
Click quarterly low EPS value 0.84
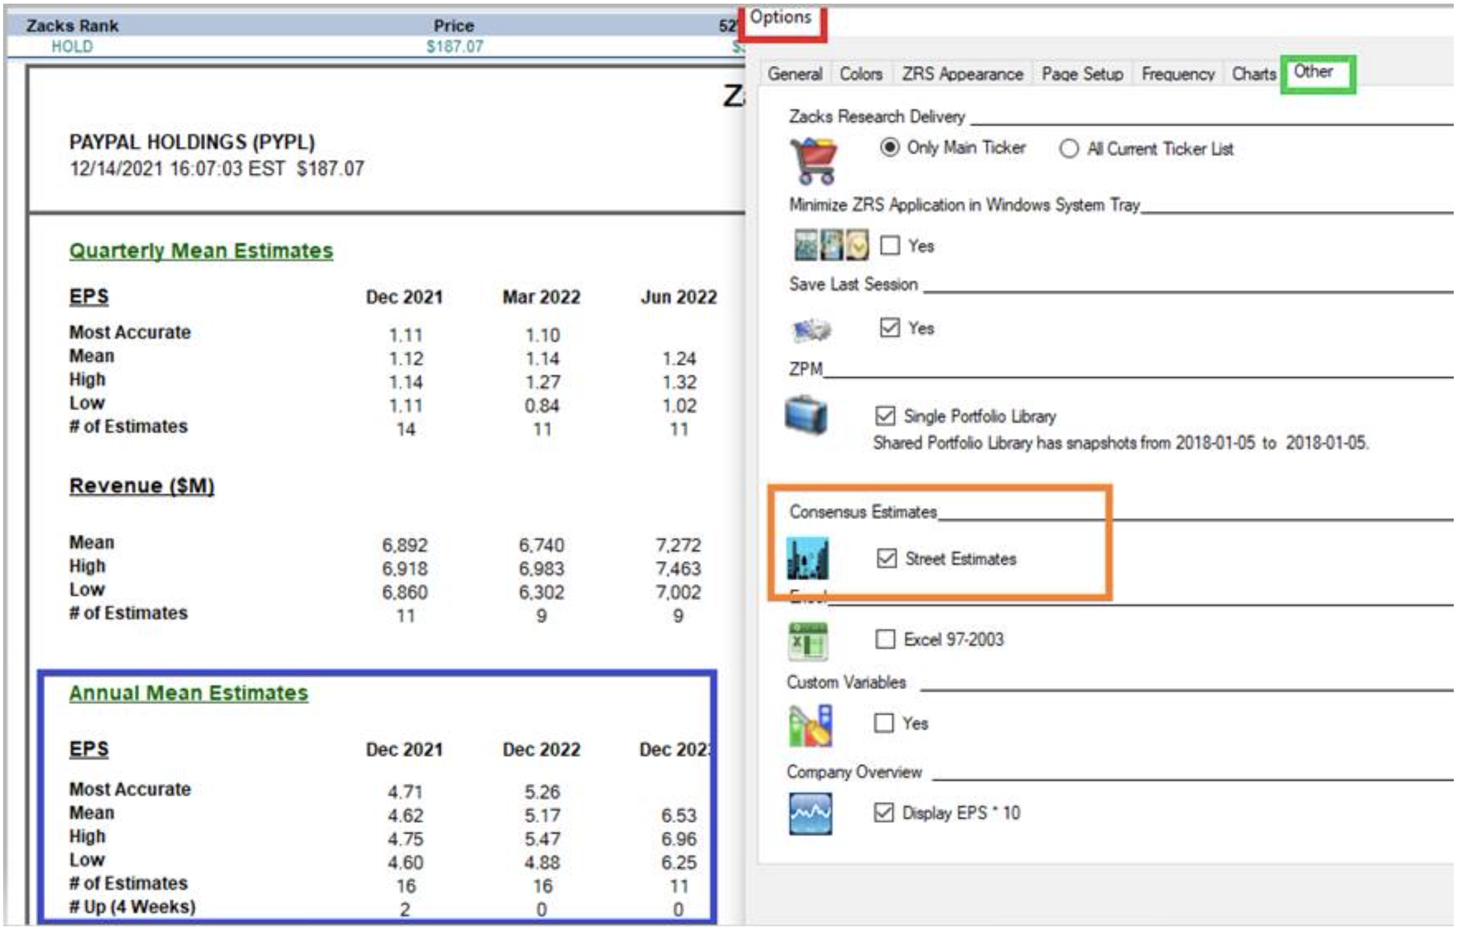542,406
